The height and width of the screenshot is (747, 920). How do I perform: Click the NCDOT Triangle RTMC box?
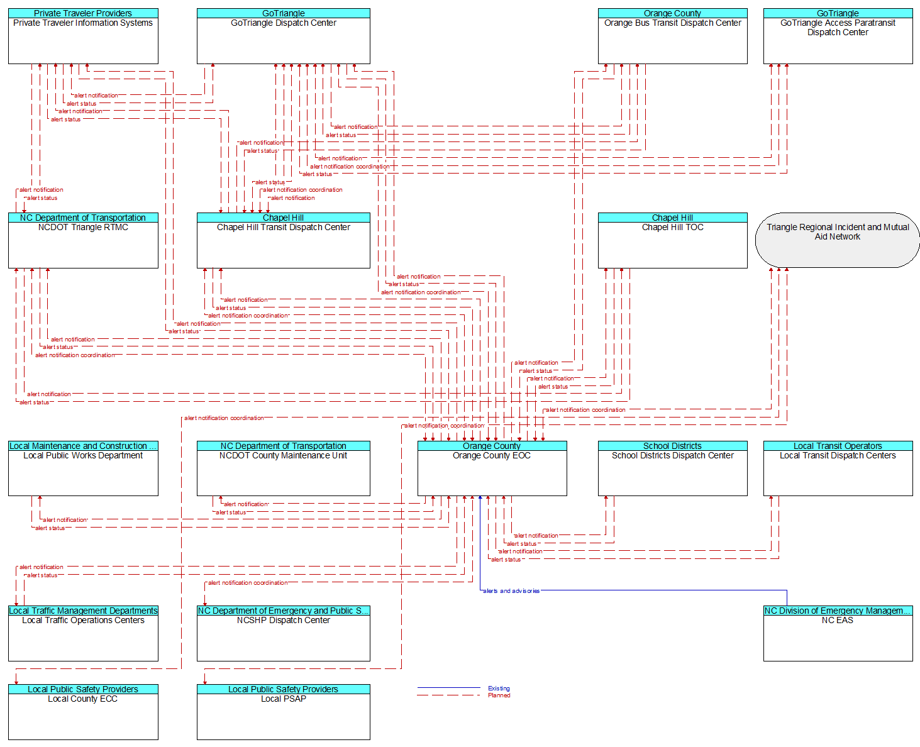coord(83,240)
